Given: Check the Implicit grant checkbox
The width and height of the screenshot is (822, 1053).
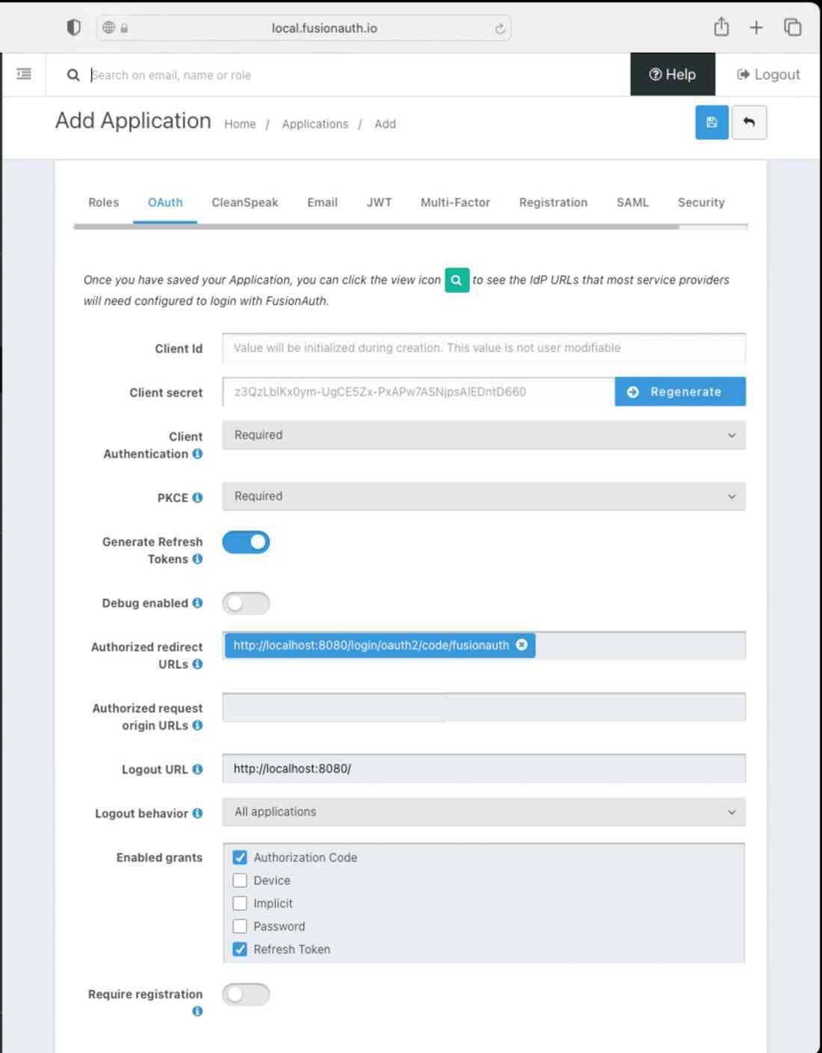Looking at the screenshot, I should click(240, 904).
